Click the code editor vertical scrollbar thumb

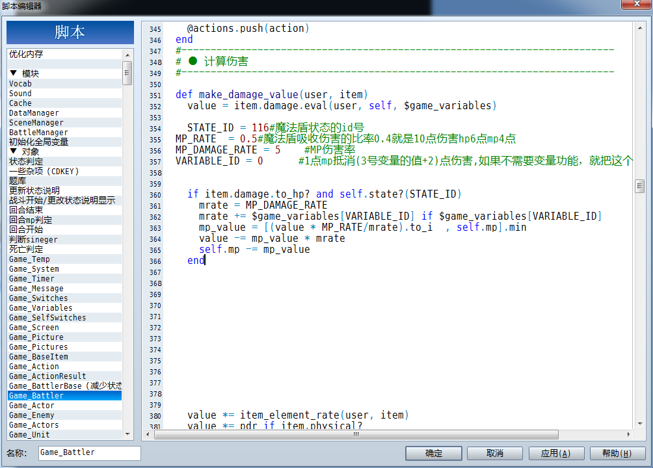pyautogui.click(x=640, y=186)
